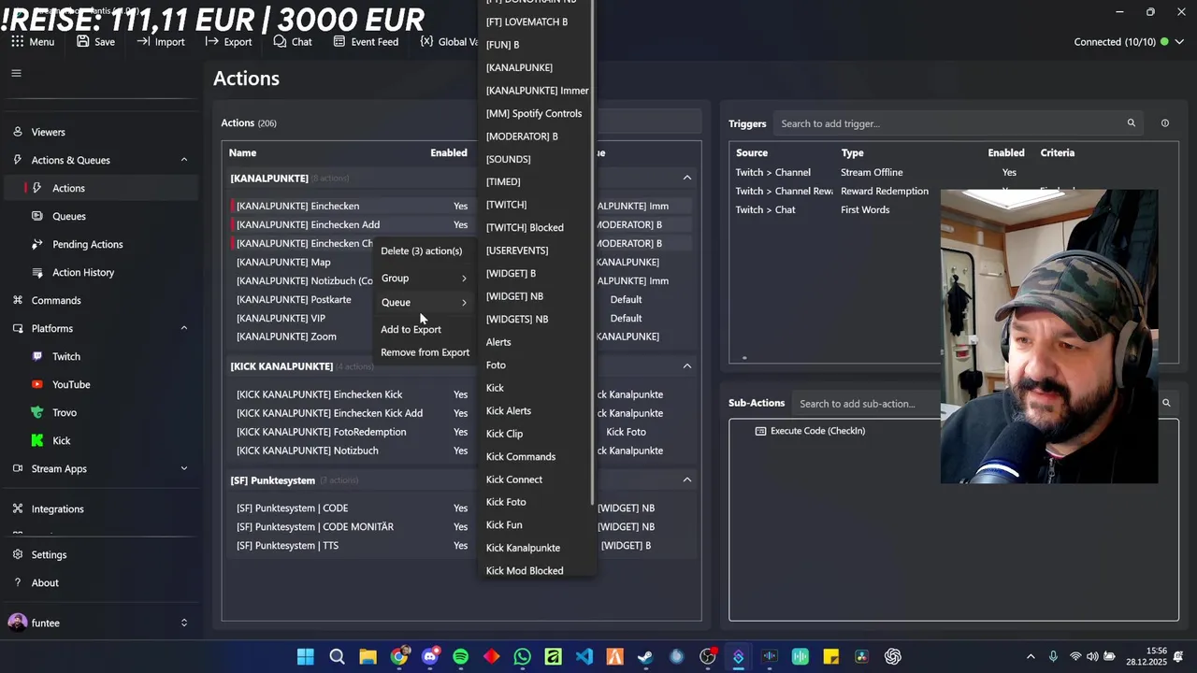Click the queue submenu scrollbar
The height and width of the screenshot is (673, 1197).
(x=593, y=252)
